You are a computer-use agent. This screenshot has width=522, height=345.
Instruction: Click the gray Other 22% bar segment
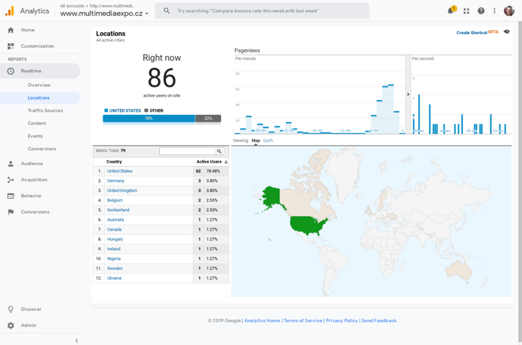[208, 118]
